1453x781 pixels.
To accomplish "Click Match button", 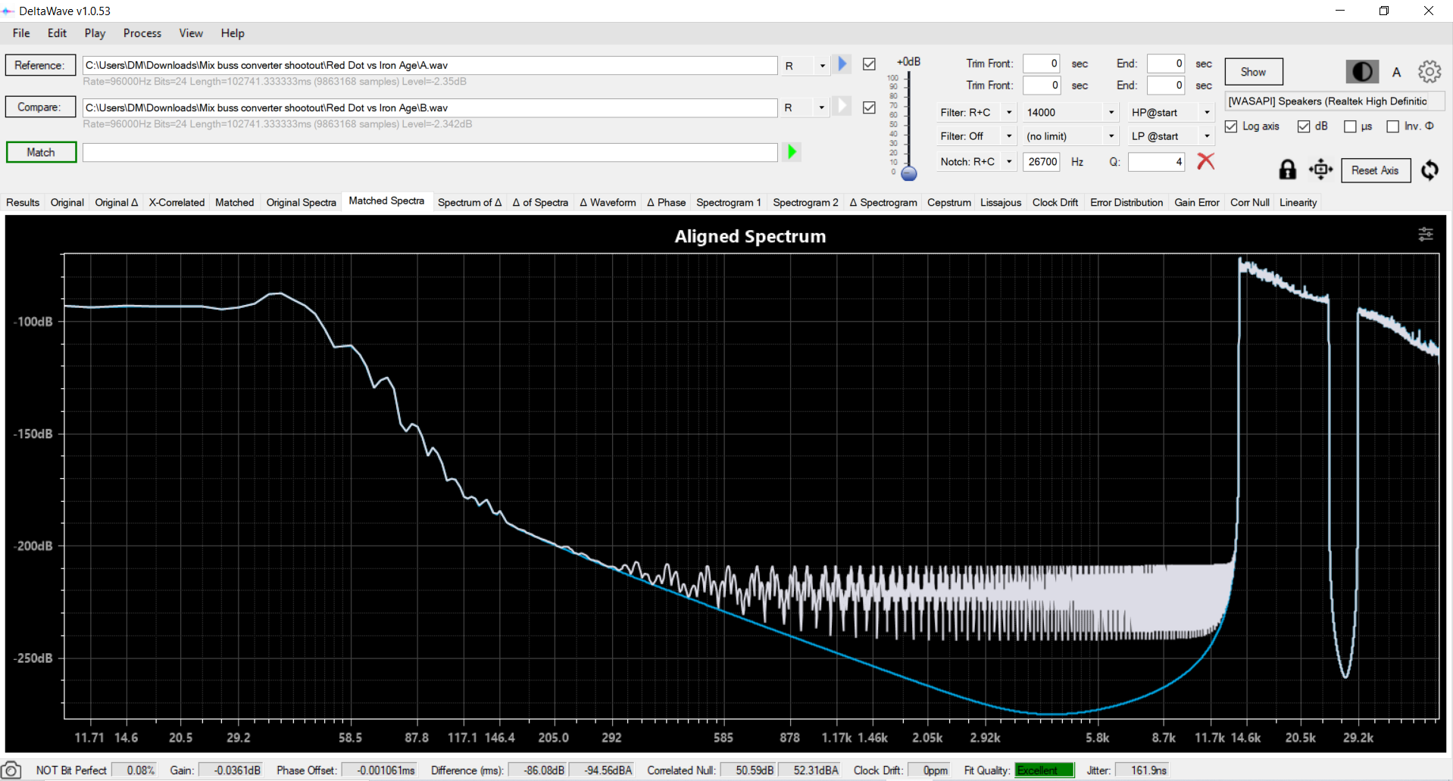I will point(41,152).
